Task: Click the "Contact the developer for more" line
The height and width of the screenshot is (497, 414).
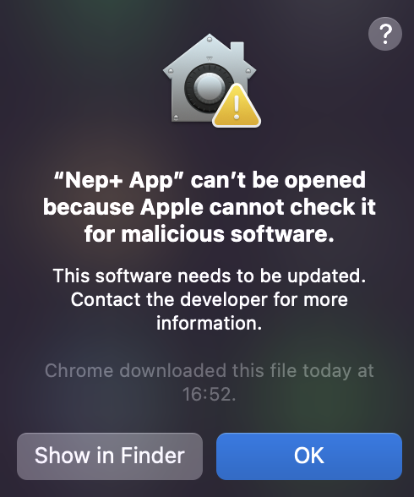Action: click(209, 300)
